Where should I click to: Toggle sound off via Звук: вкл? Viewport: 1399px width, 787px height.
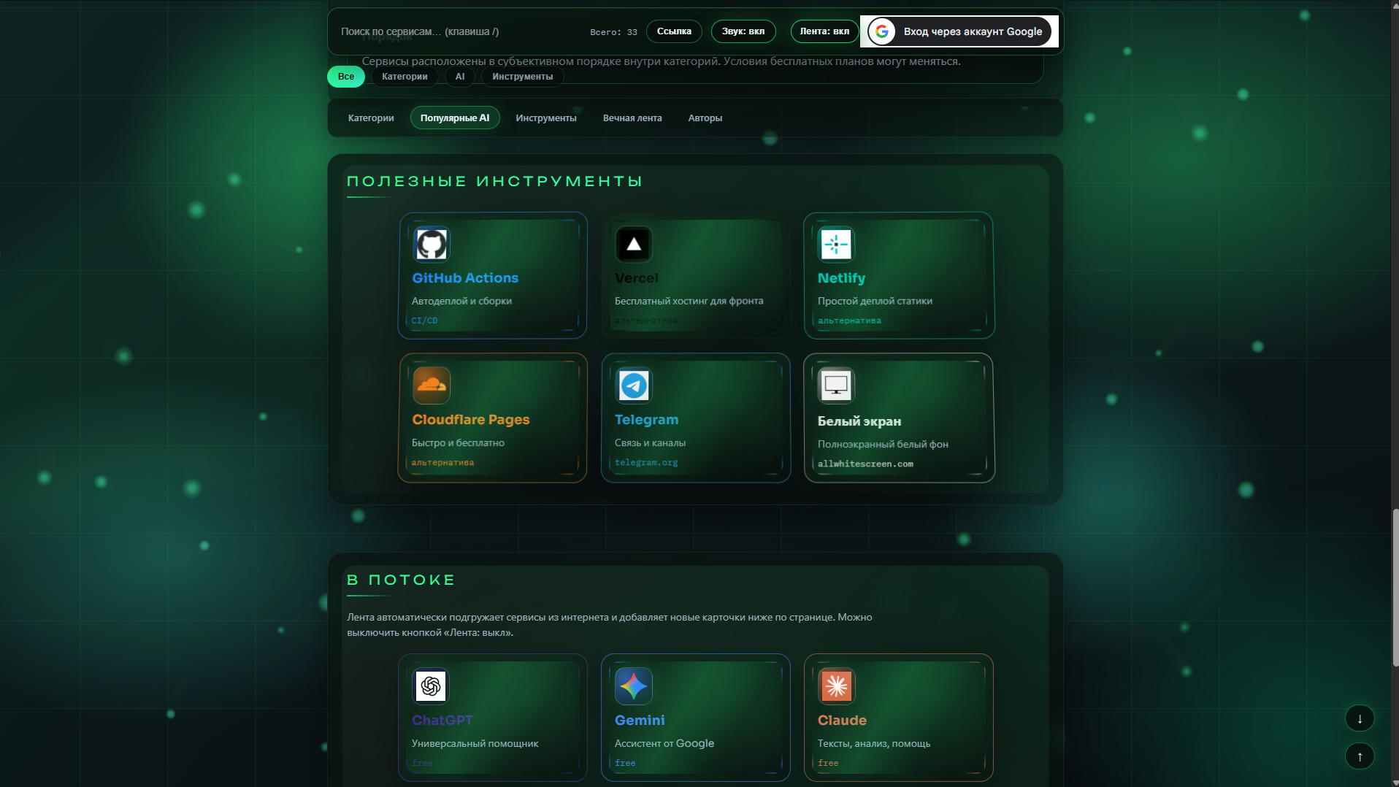point(743,31)
